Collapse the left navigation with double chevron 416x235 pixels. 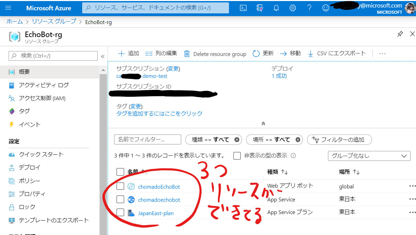102,56
